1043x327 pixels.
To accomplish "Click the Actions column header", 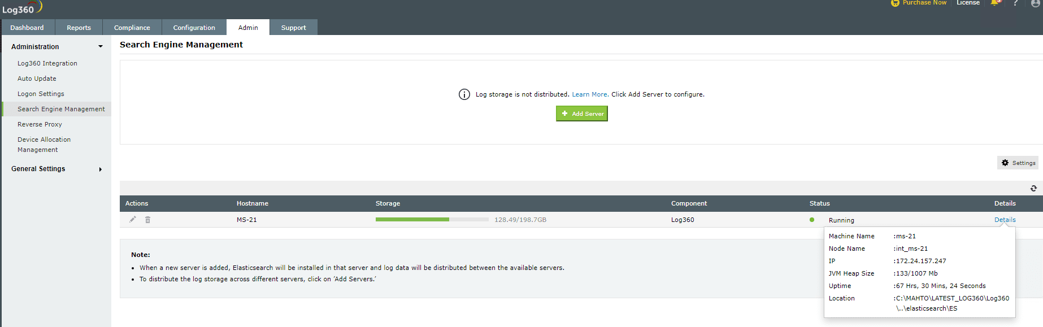I will click(x=137, y=203).
